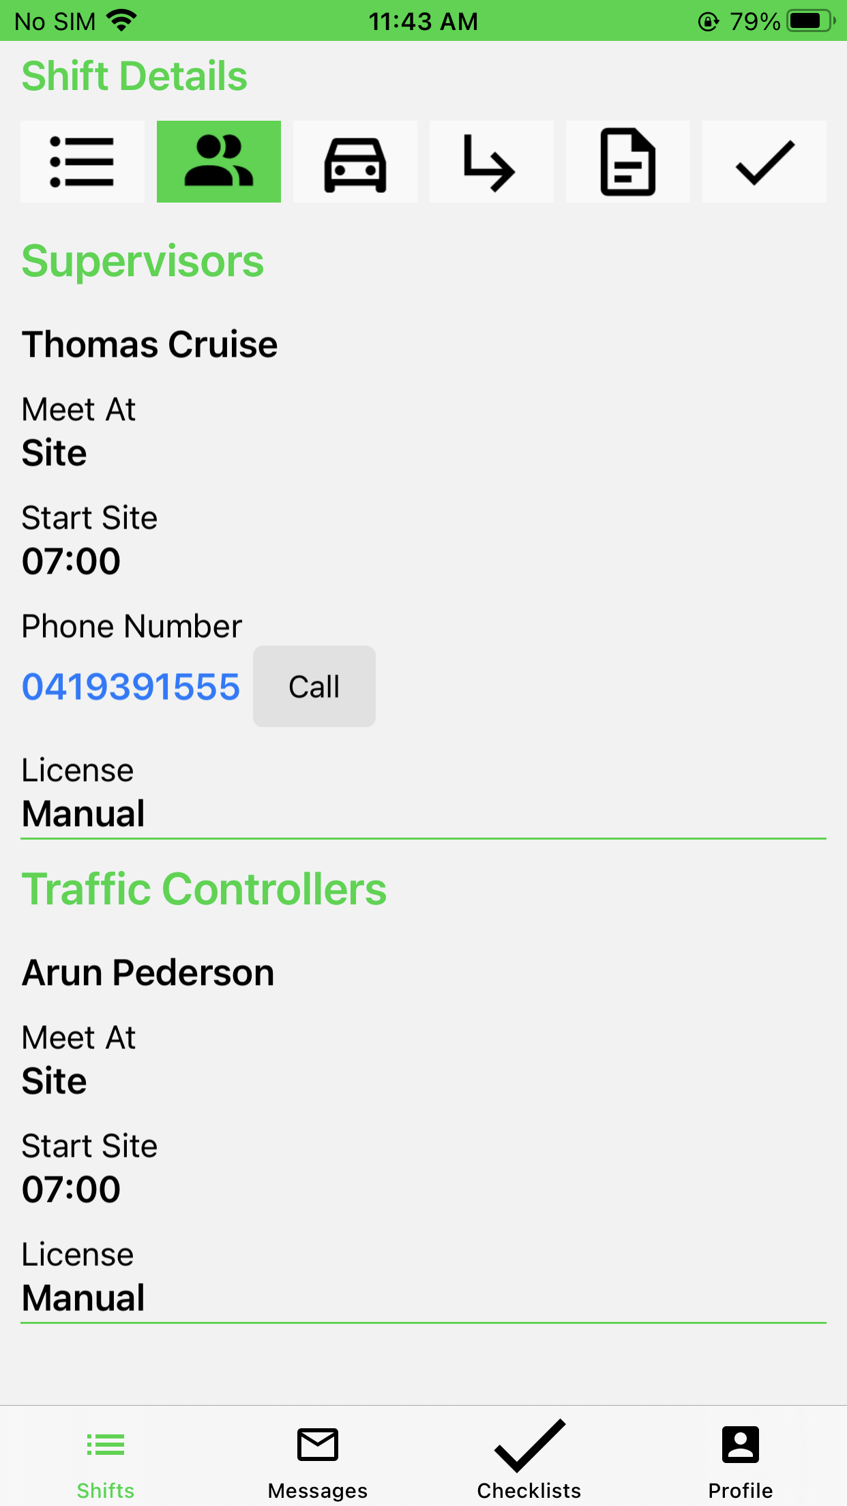Tap phone number 0419391555 link
847x1506 pixels.
[131, 687]
